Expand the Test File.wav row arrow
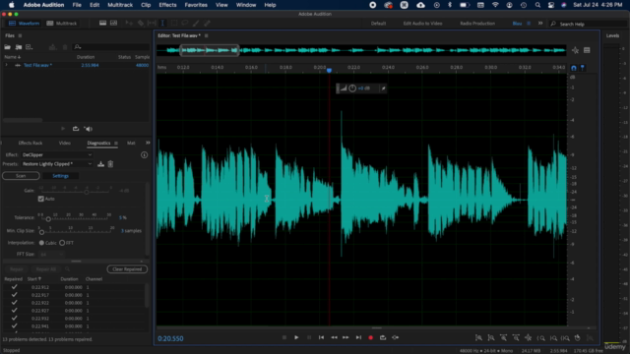630x354 pixels. (x=6, y=65)
